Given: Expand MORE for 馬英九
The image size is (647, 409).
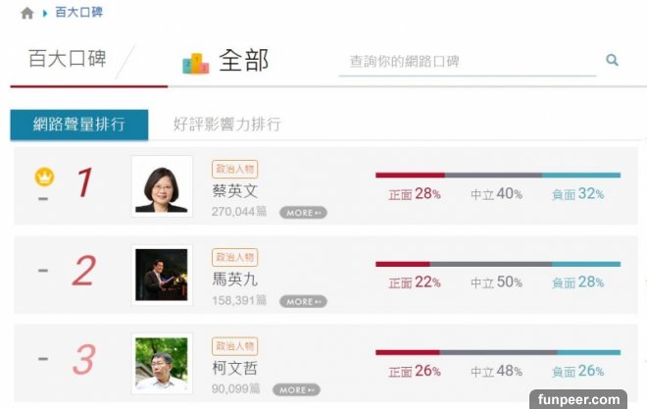Looking at the screenshot, I should 303,301.
